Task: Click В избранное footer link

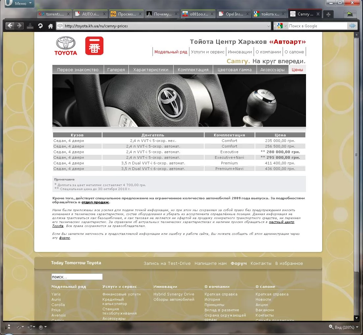Action: click(x=289, y=263)
